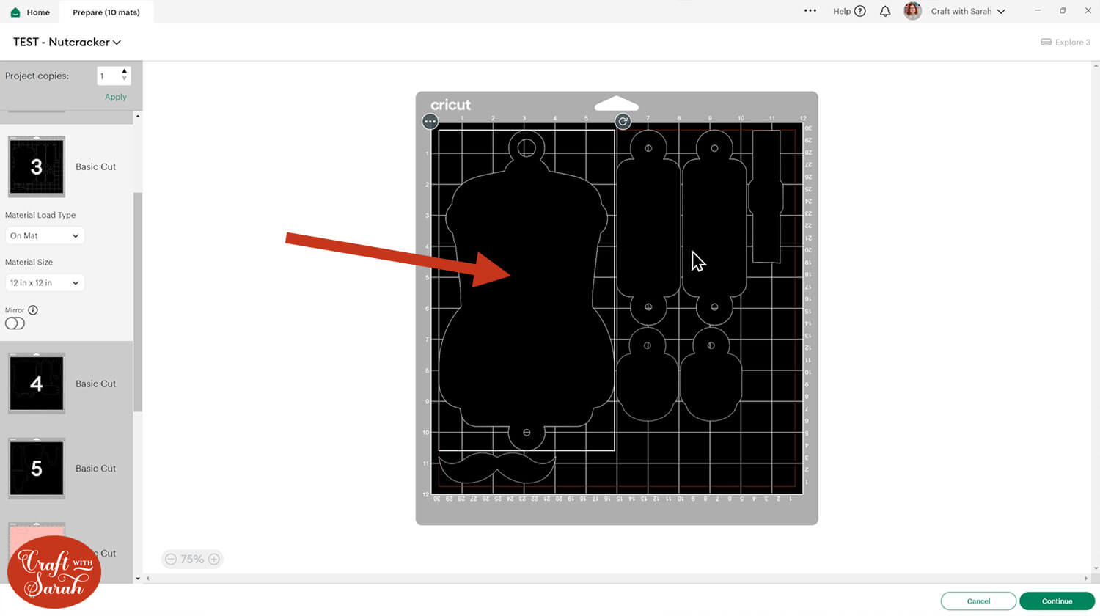Apply the project copies value
The height and width of the screenshot is (616, 1100).
pyautogui.click(x=116, y=97)
